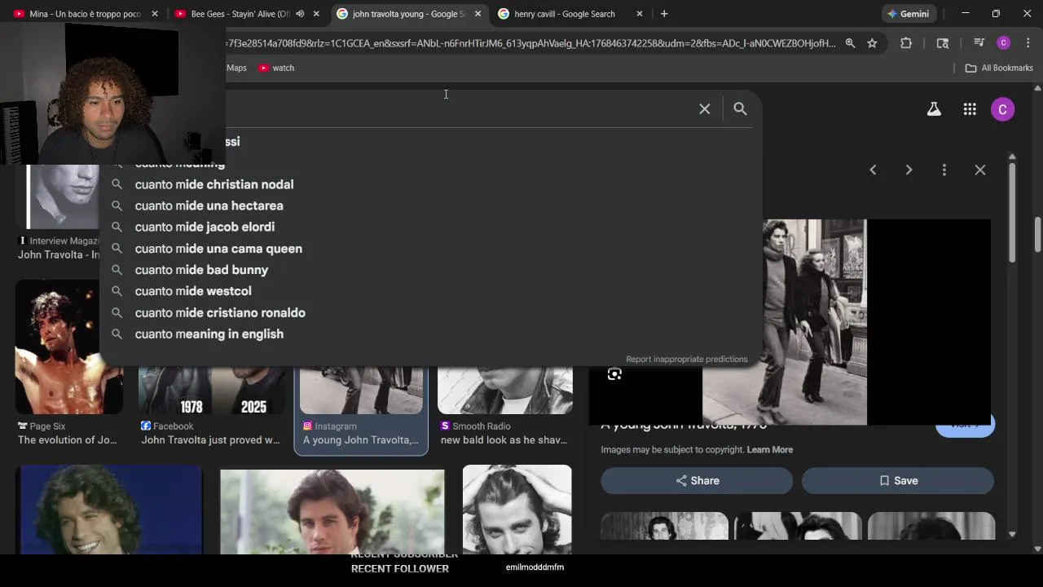This screenshot has width=1043, height=587.
Task: Go to next image in preview panel
Action: (909, 170)
